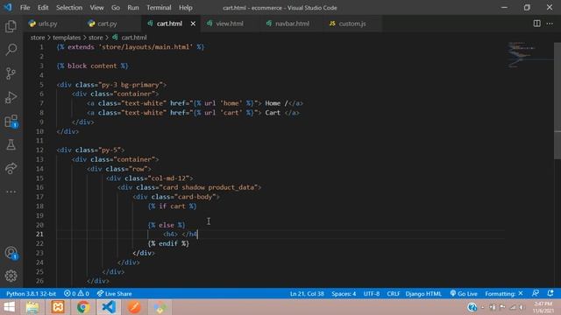Open the Source Control view

tap(11, 73)
